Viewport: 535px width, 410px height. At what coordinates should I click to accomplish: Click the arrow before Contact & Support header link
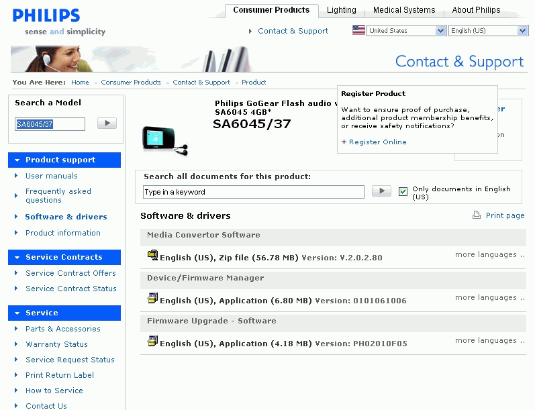point(250,31)
